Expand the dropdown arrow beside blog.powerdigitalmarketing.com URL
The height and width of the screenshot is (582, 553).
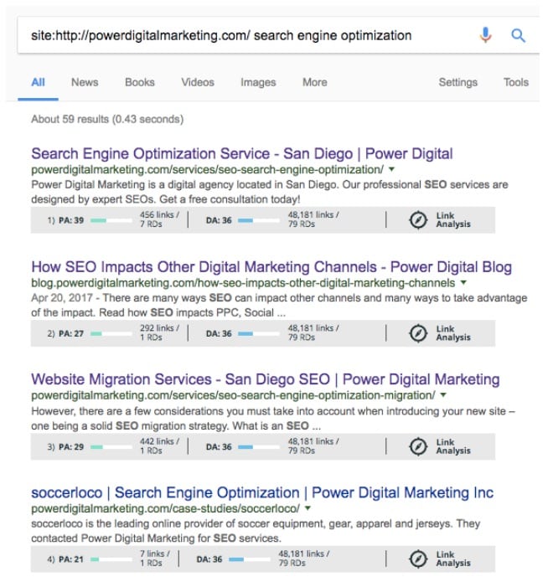(463, 283)
